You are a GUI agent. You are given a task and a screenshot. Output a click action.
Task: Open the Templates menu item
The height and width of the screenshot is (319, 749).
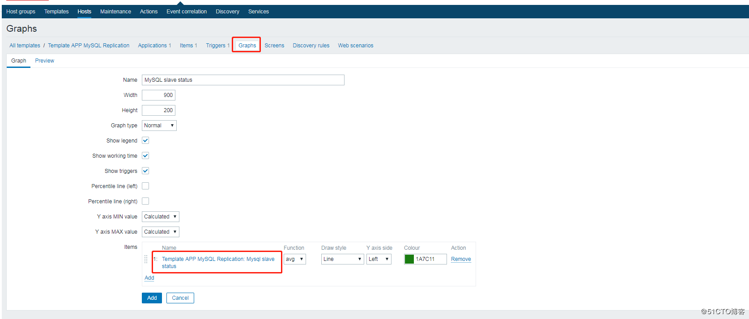click(x=56, y=12)
